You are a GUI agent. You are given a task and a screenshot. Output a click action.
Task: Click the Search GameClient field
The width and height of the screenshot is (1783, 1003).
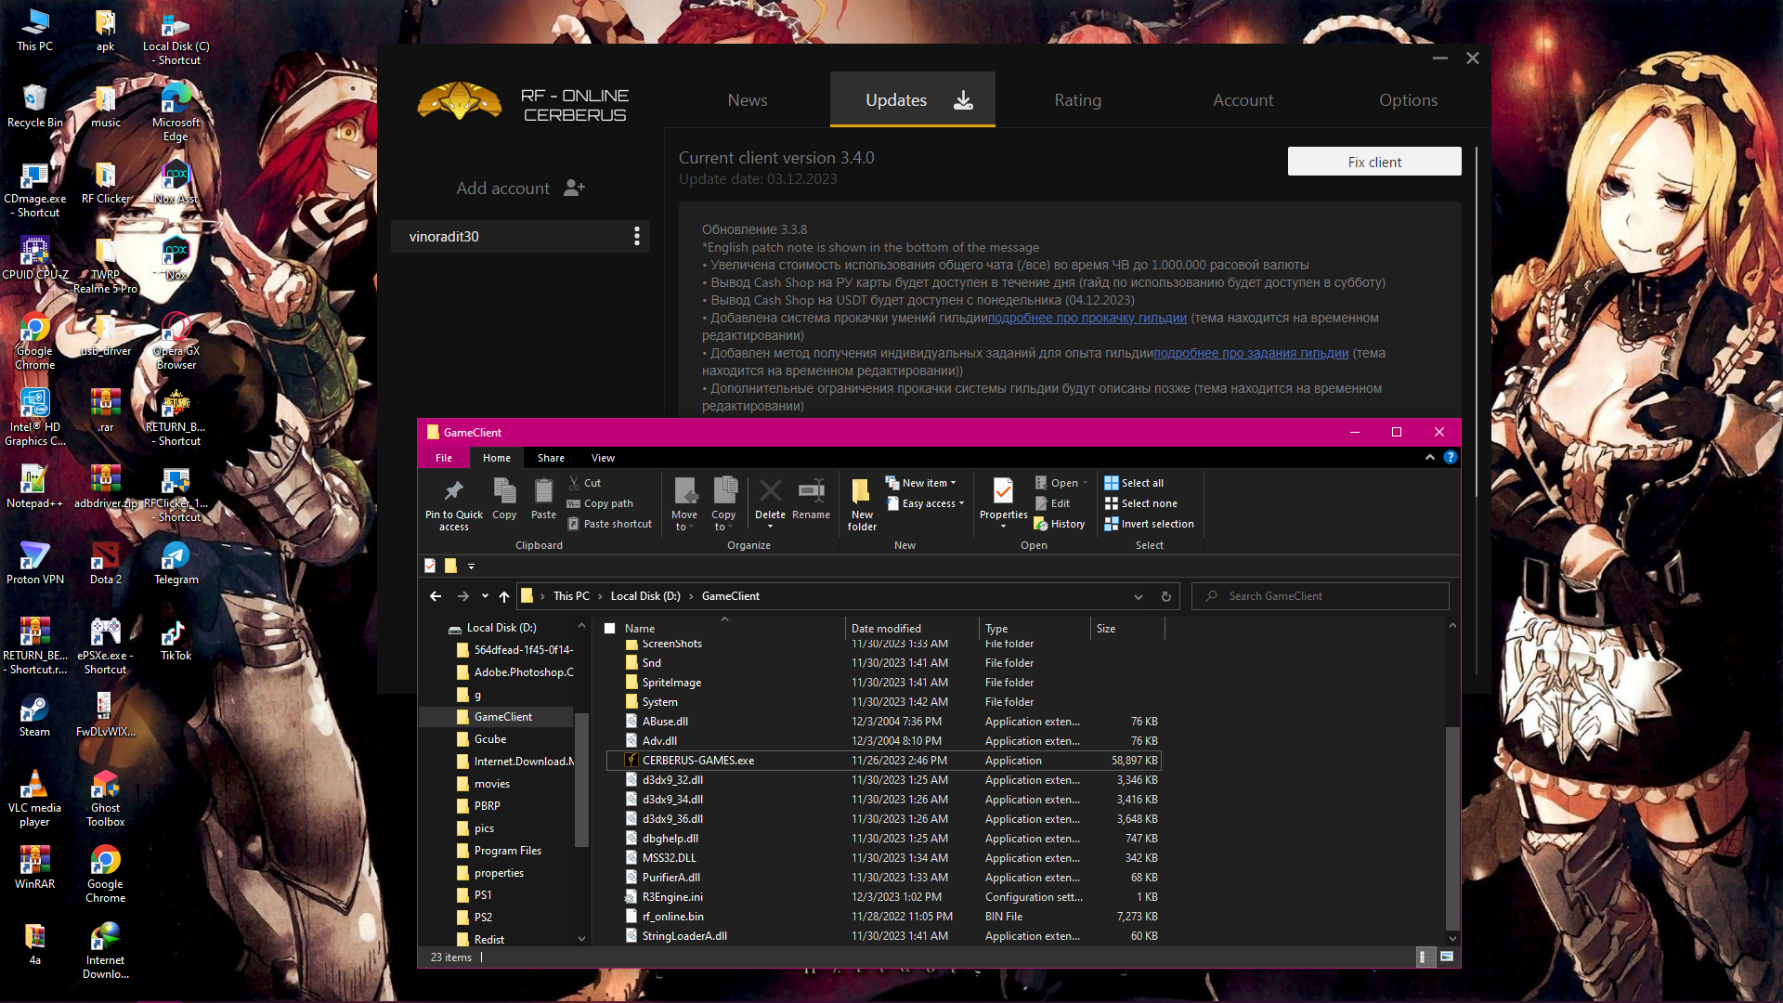pos(1320,596)
